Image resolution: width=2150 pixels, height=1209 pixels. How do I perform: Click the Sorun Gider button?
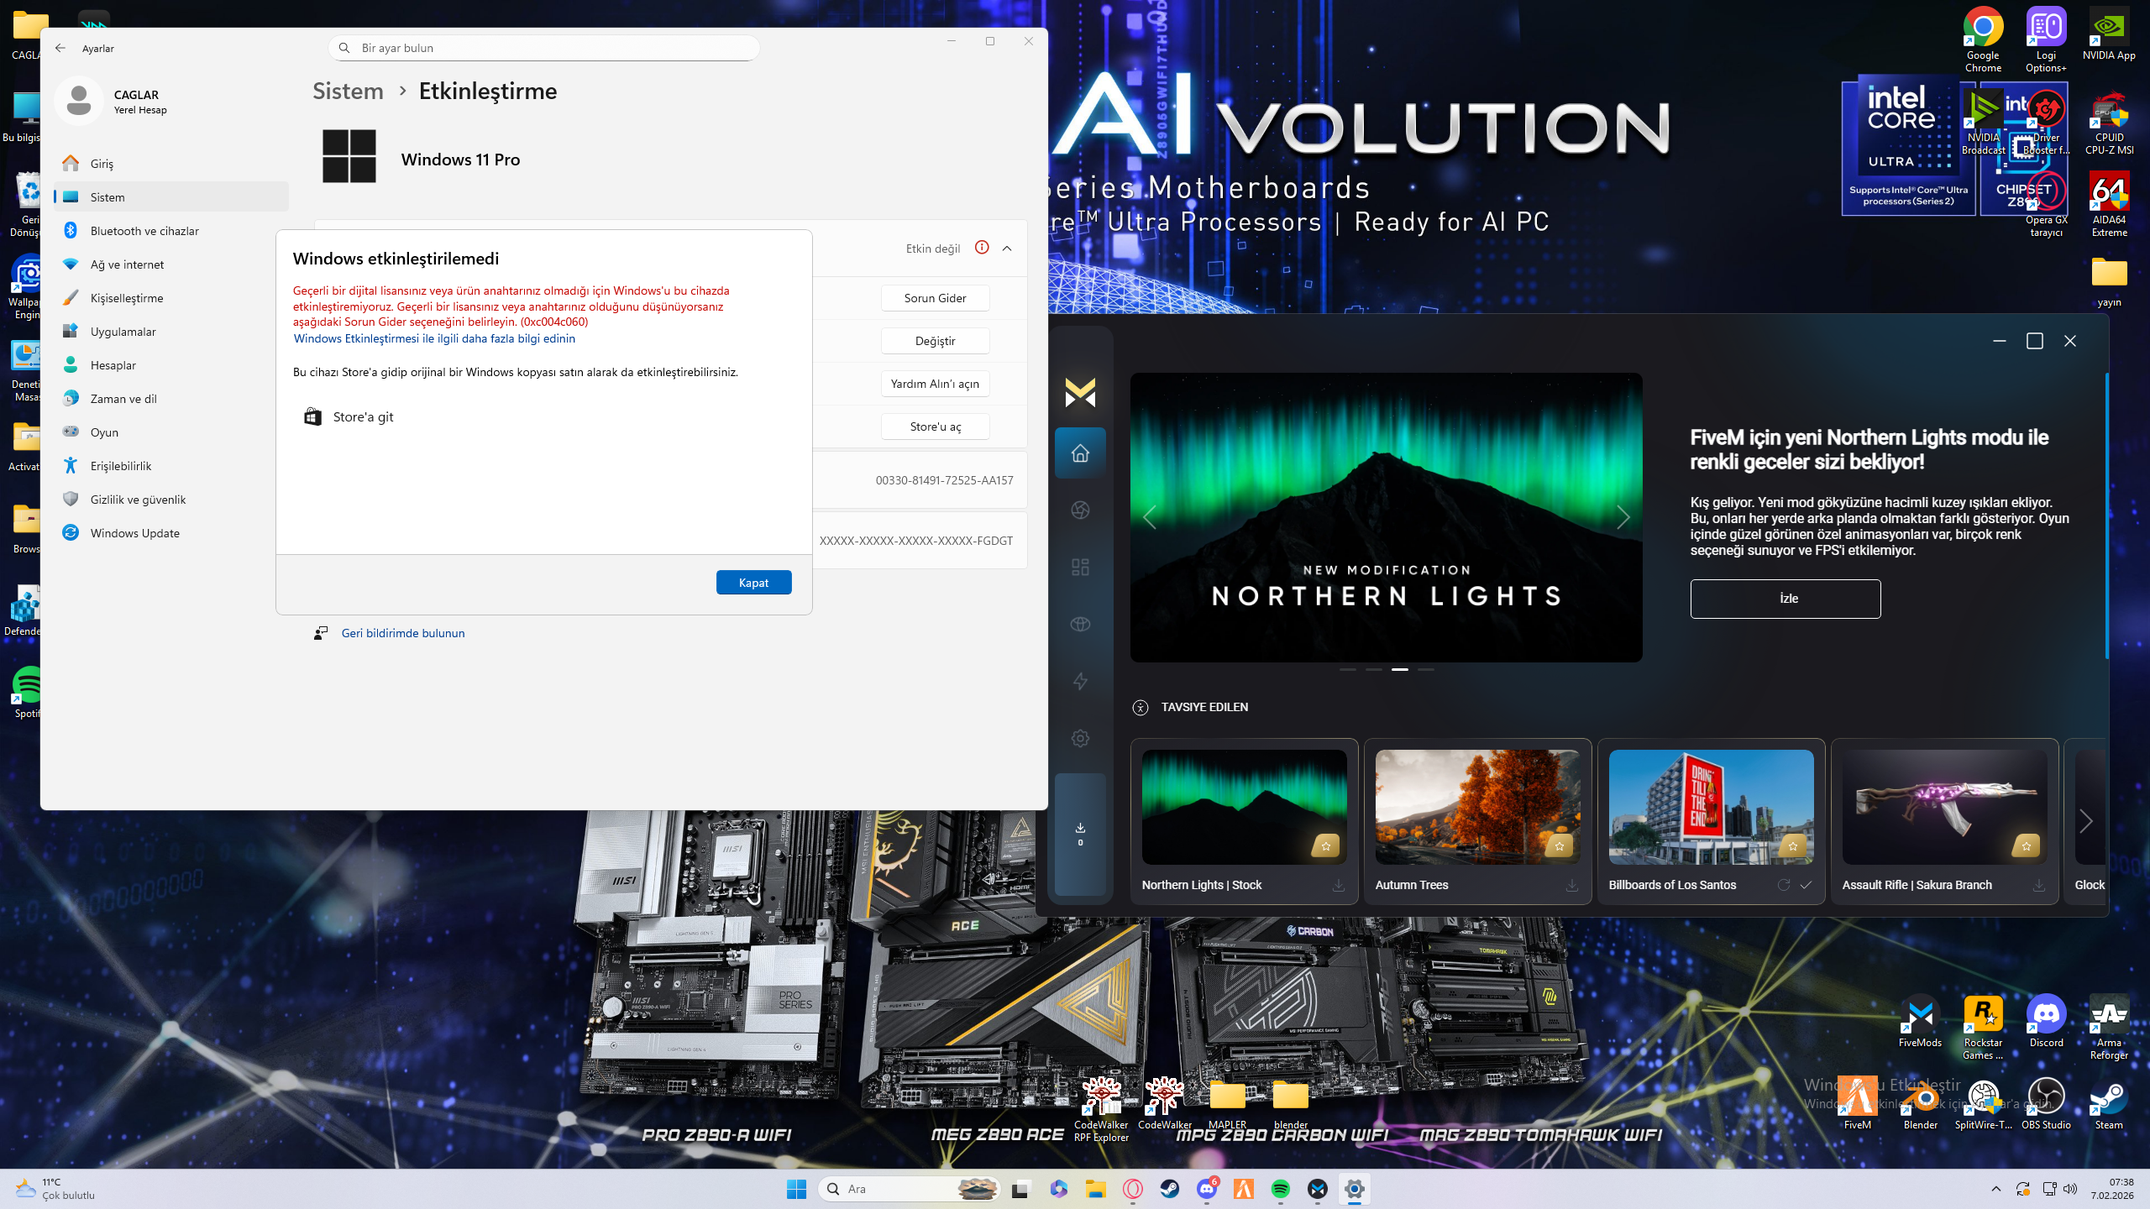(x=935, y=298)
